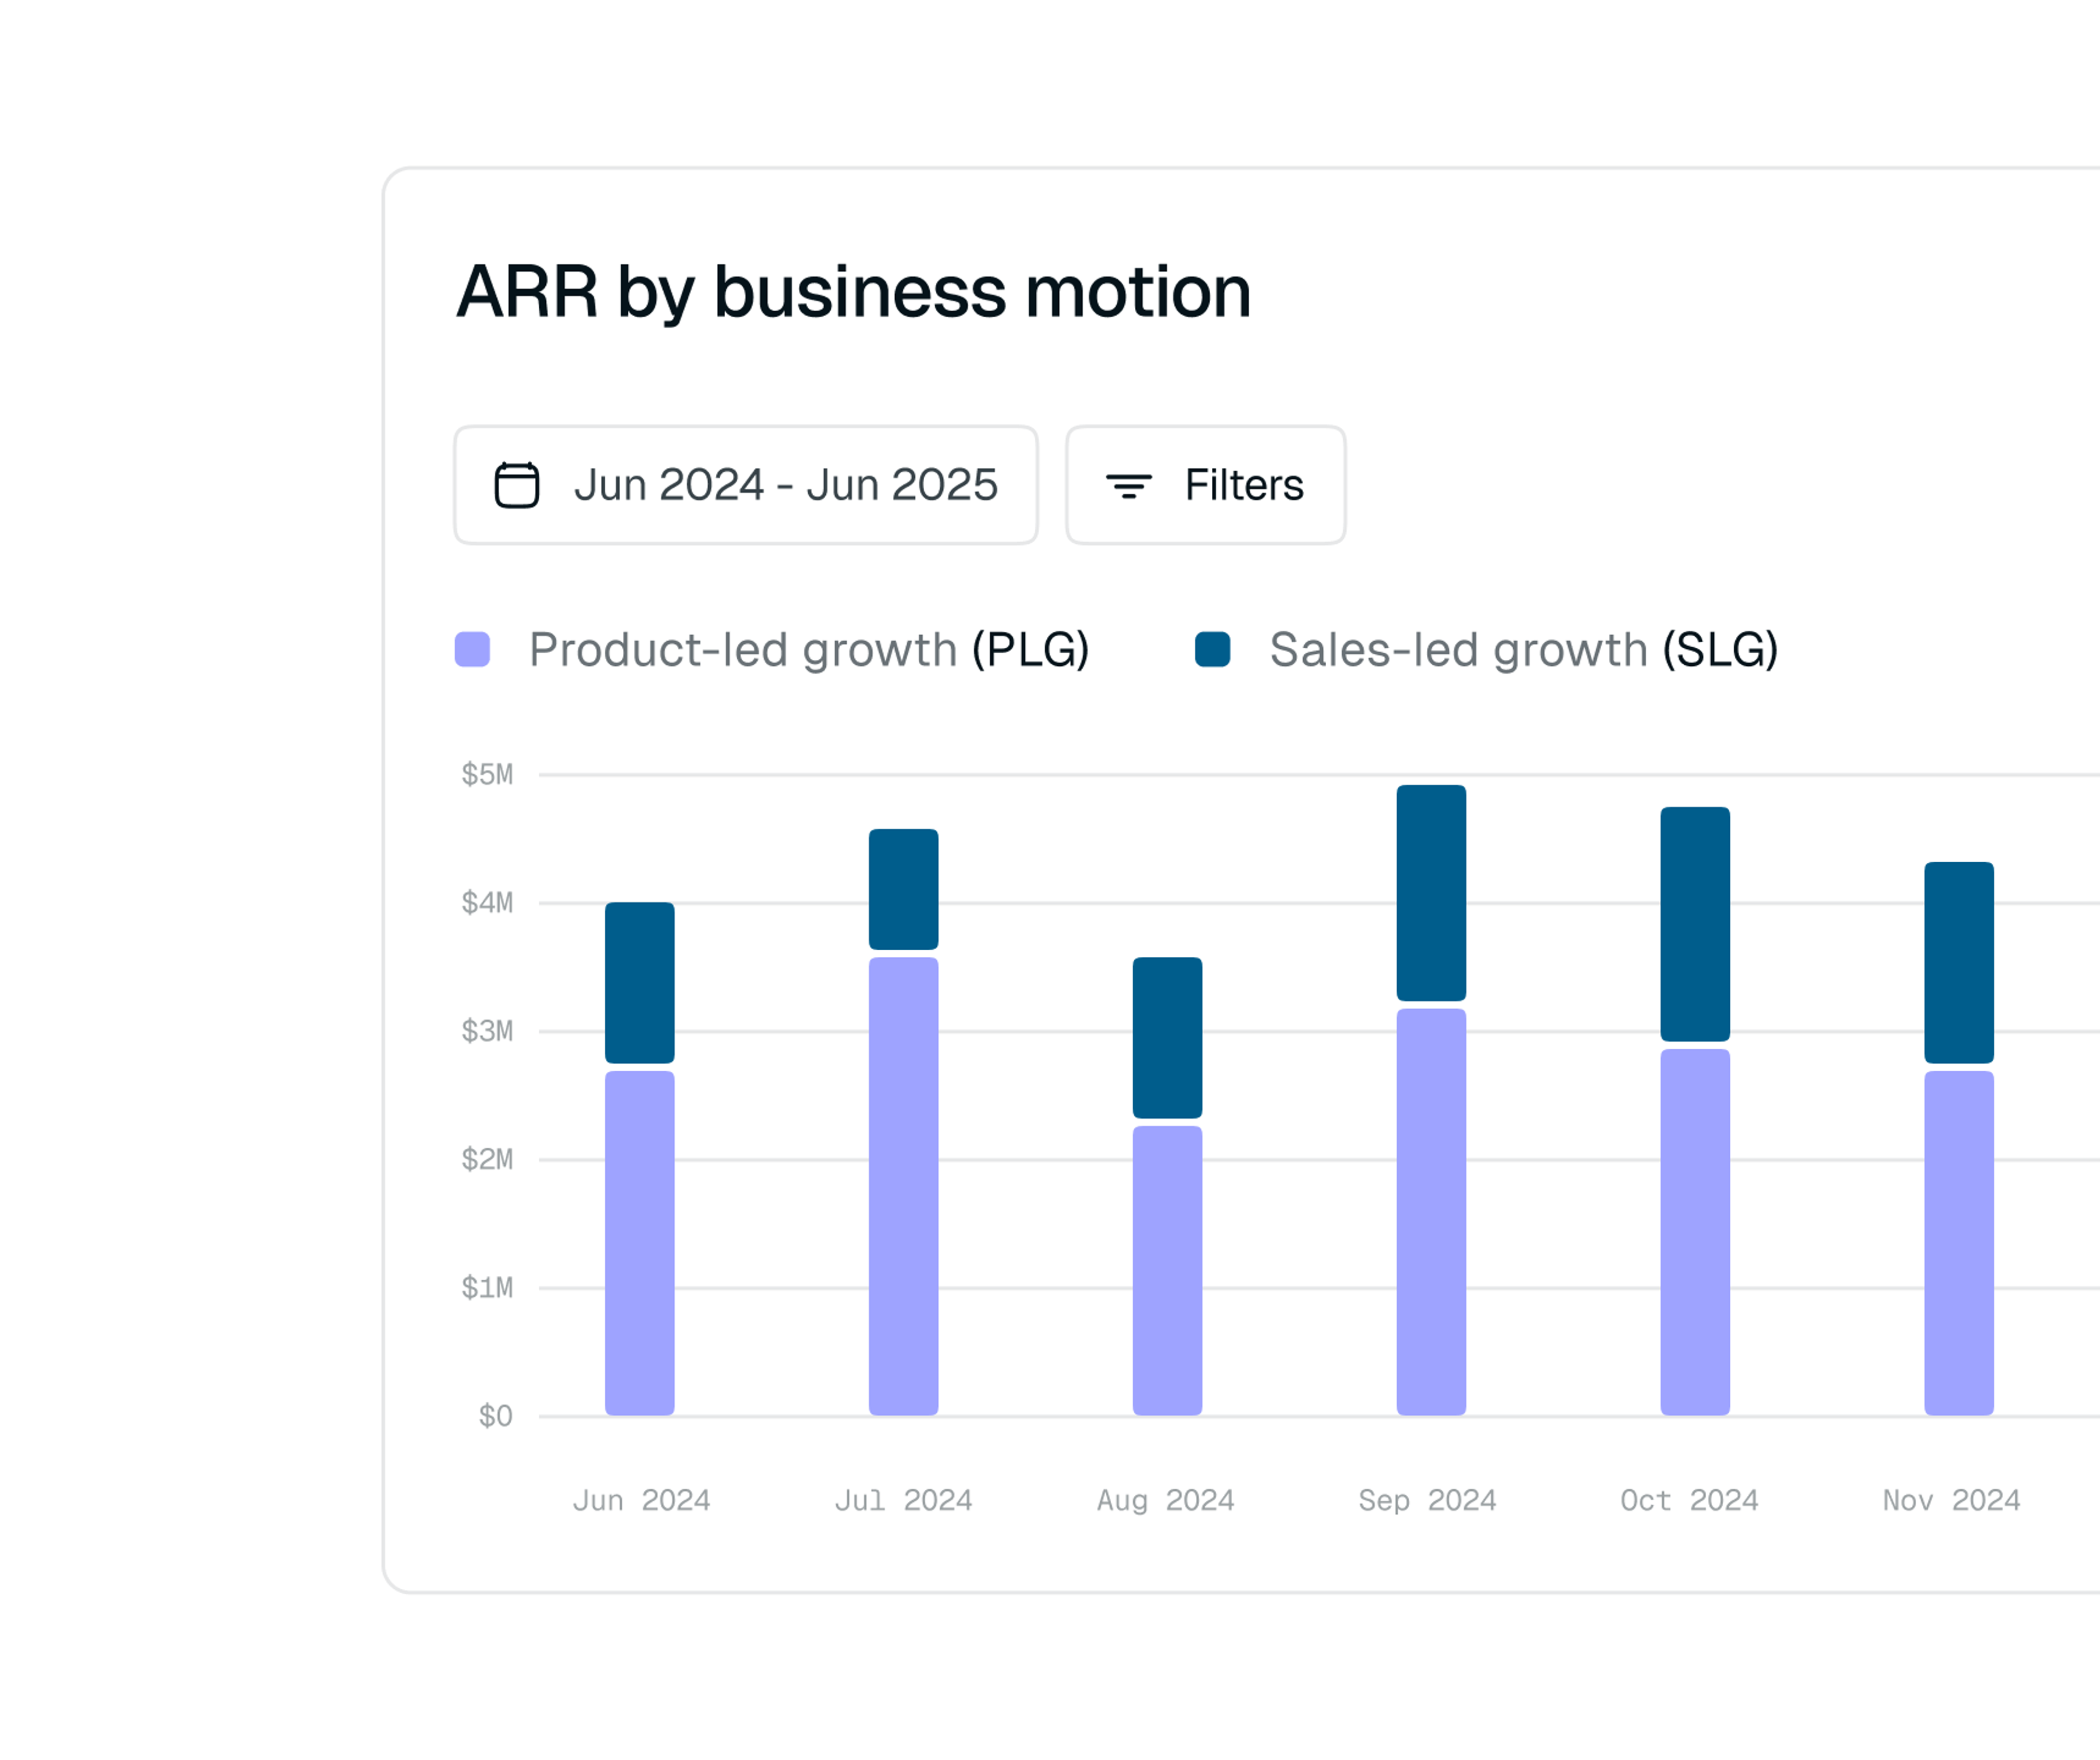Click the Sales-led growth (SLG) legend label
Screen dimensions: 2100x1760
[x=1524, y=649]
